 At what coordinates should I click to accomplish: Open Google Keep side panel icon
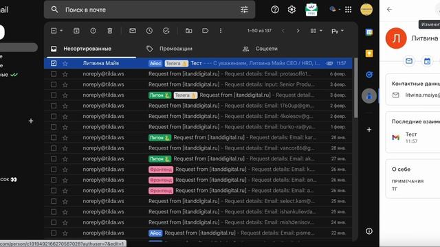(x=369, y=54)
